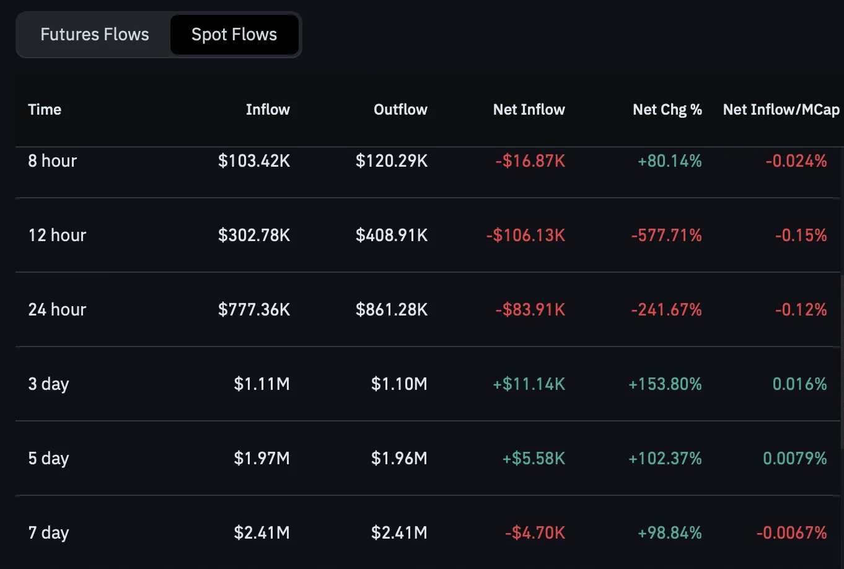
Task: Click the Net Inflow column header
Action: (x=529, y=110)
